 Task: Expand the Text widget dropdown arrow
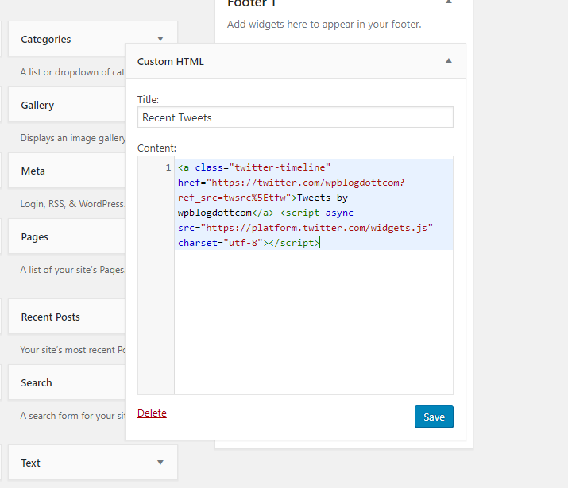[x=160, y=463]
